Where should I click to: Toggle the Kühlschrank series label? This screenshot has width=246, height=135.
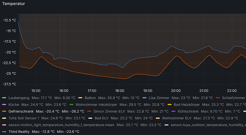point(188,111)
